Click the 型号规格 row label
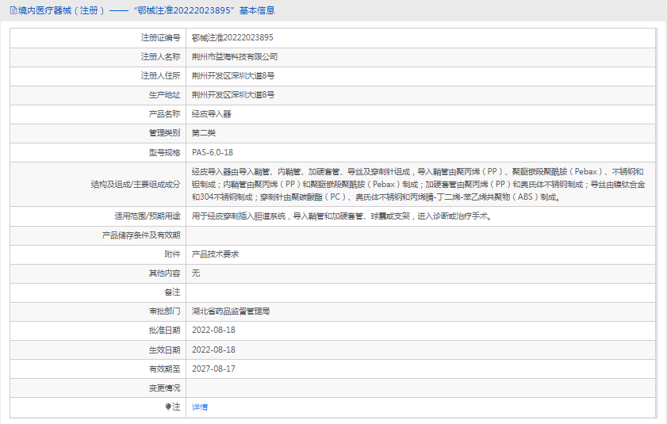The height and width of the screenshot is (424, 667). click(164, 152)
